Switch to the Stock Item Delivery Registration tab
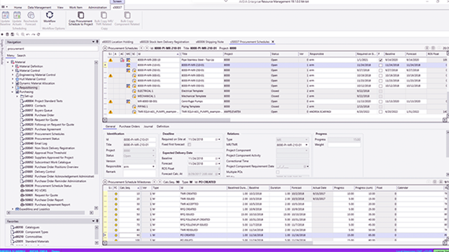Screen dimensions: 449x252 [164, 42]
